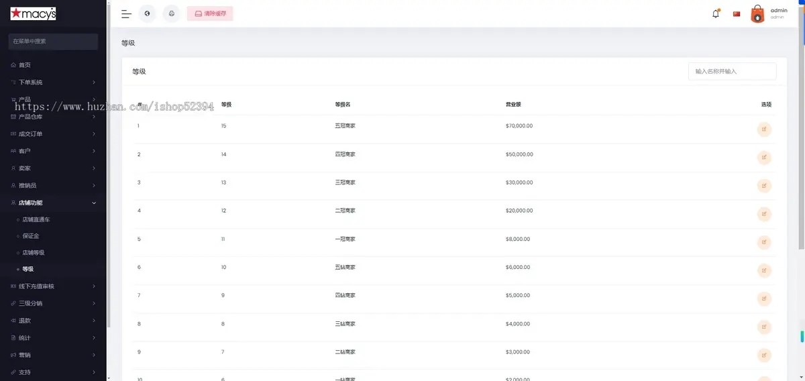
Task: Select 保证金 submenu item
Action: click(x=31, y=236)
